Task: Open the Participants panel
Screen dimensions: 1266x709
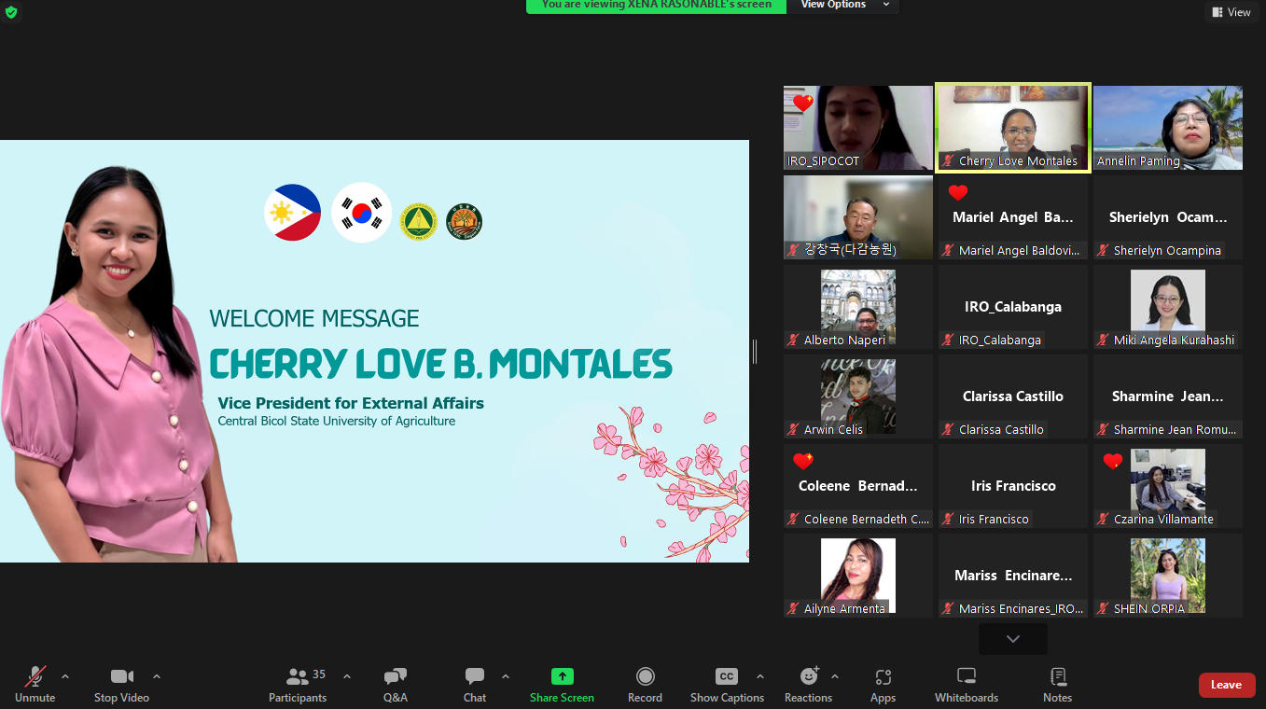Action: (x=299, y=684)
